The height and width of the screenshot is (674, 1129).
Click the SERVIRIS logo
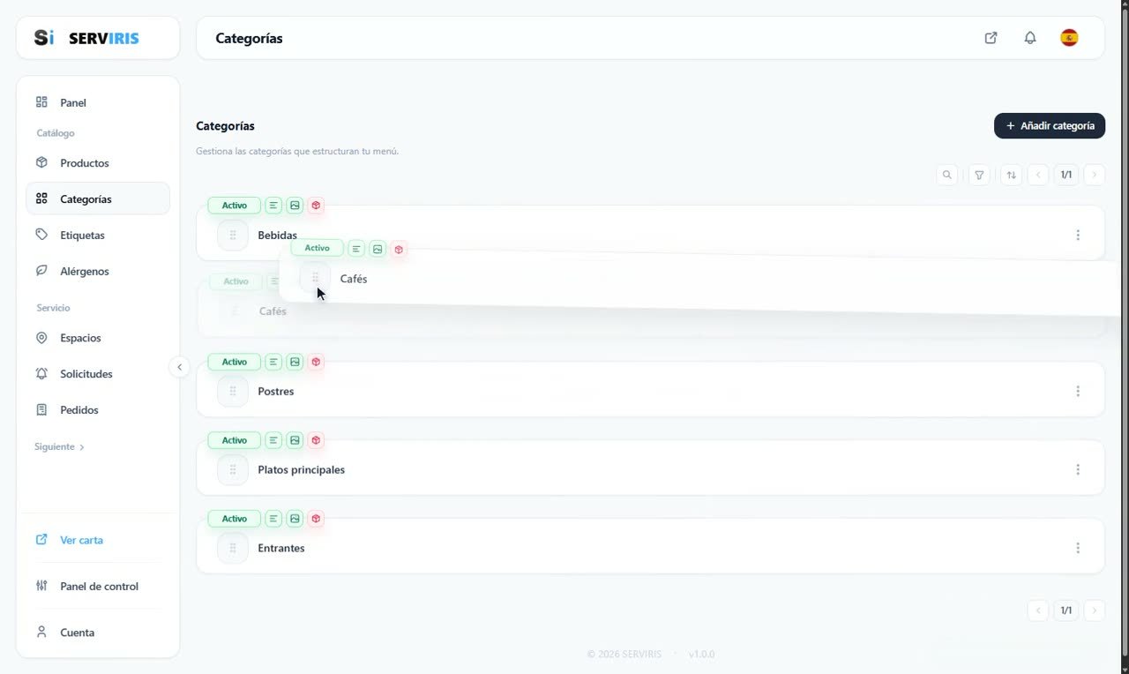pos(86,38)
